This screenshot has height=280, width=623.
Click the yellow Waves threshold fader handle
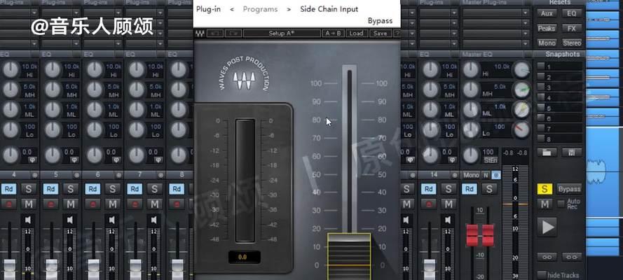(x=349, y=255)
